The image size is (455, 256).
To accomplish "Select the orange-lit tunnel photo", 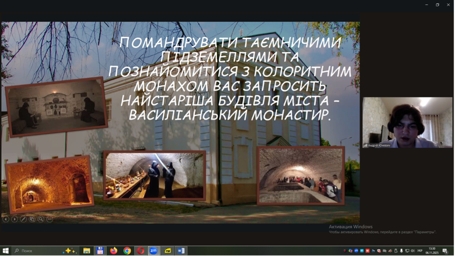I will tap(49, 185).
